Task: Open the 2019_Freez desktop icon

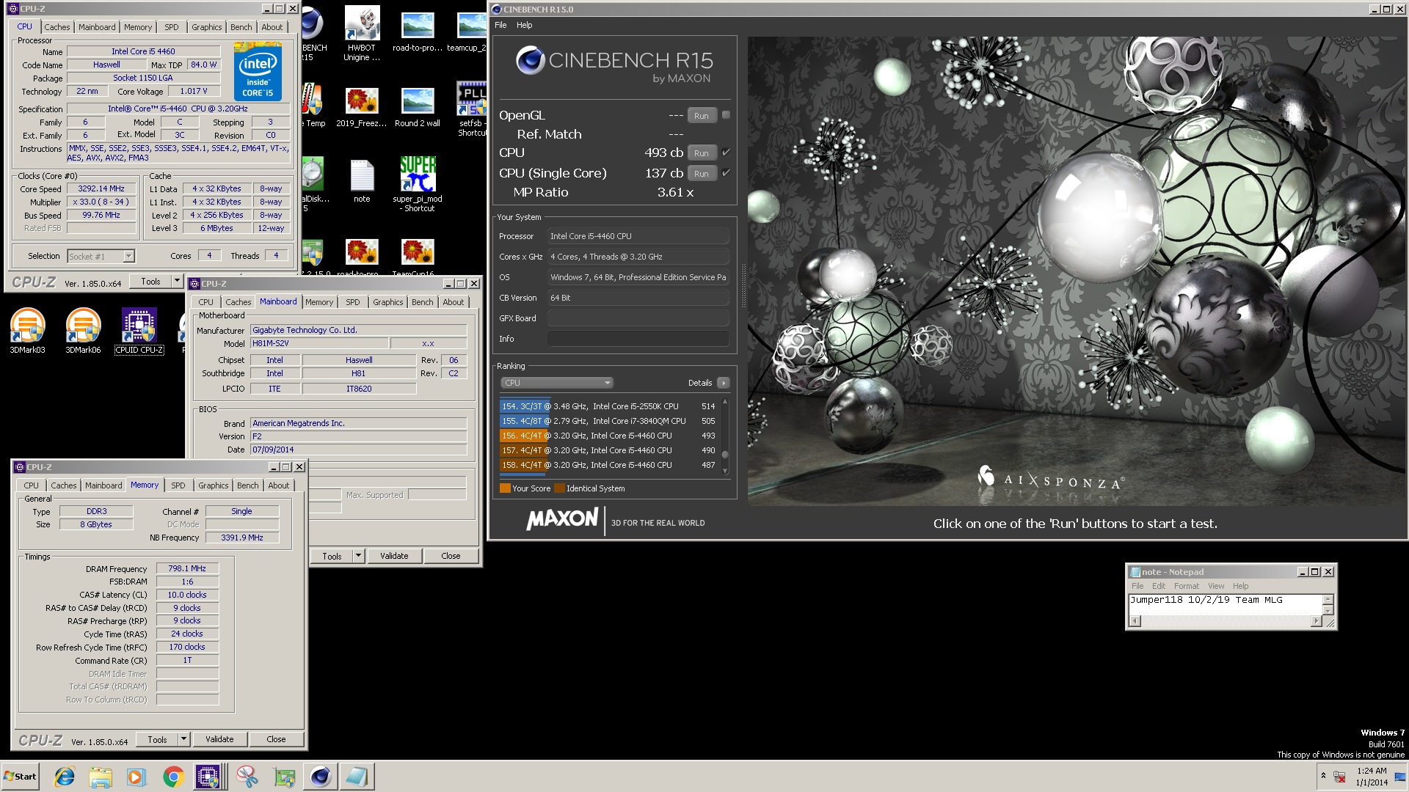Action: (x=362, y=107)
